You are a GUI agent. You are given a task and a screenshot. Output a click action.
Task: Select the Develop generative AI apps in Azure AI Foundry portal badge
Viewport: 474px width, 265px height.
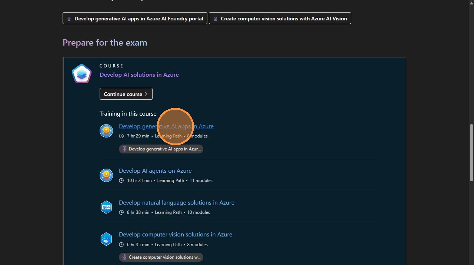pos(135,18)
